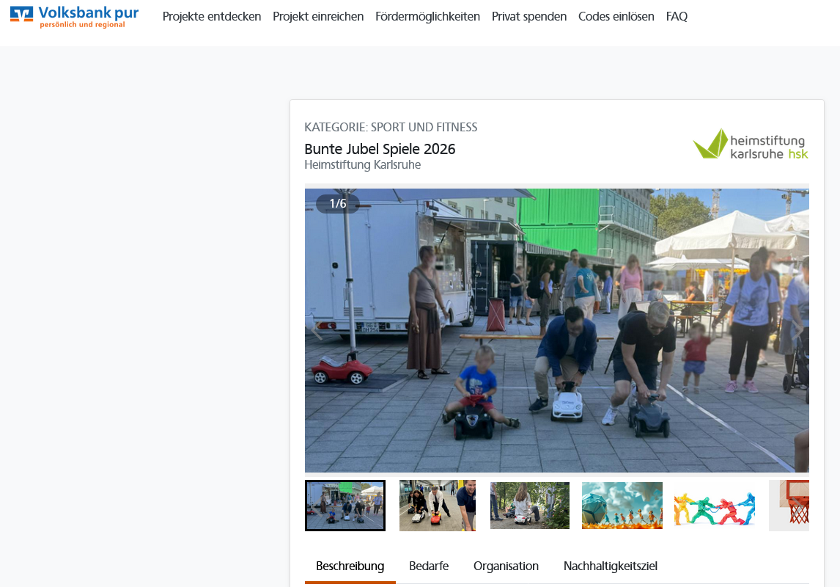This screenshot has width=840, height=587.
Task: Open Fördermöglichkeiten in the navigation
Action: 427,16
